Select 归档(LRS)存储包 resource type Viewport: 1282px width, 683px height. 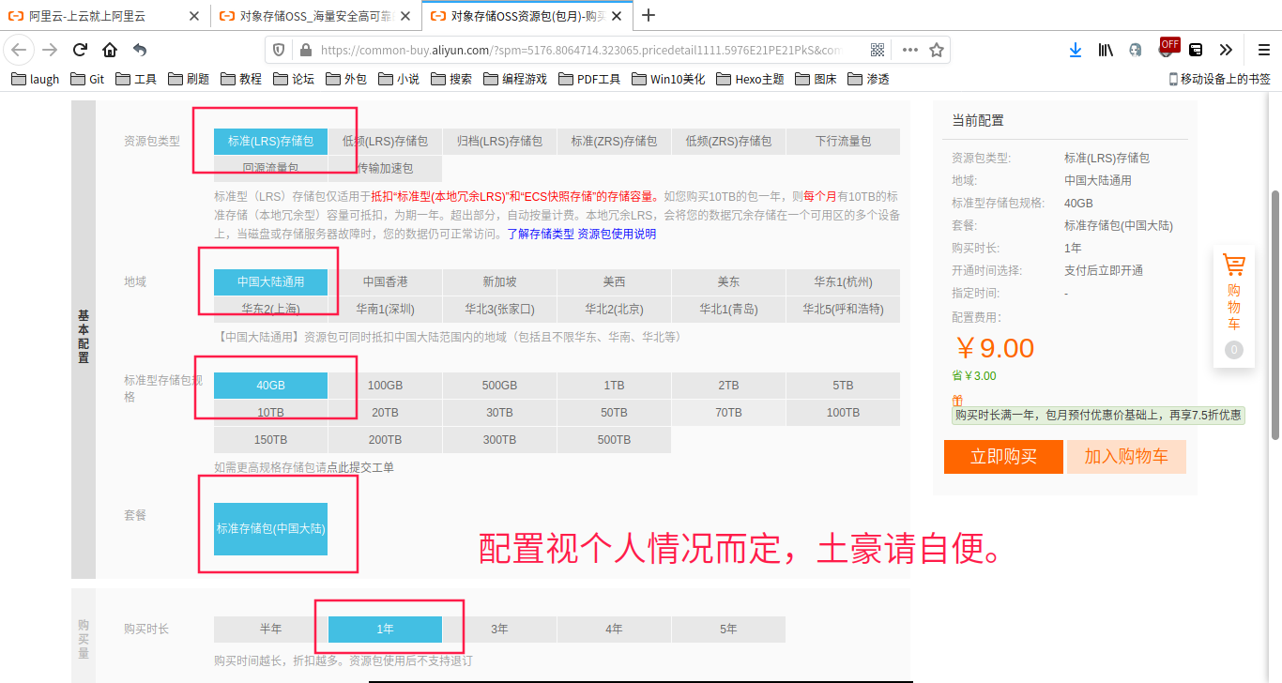499,141
